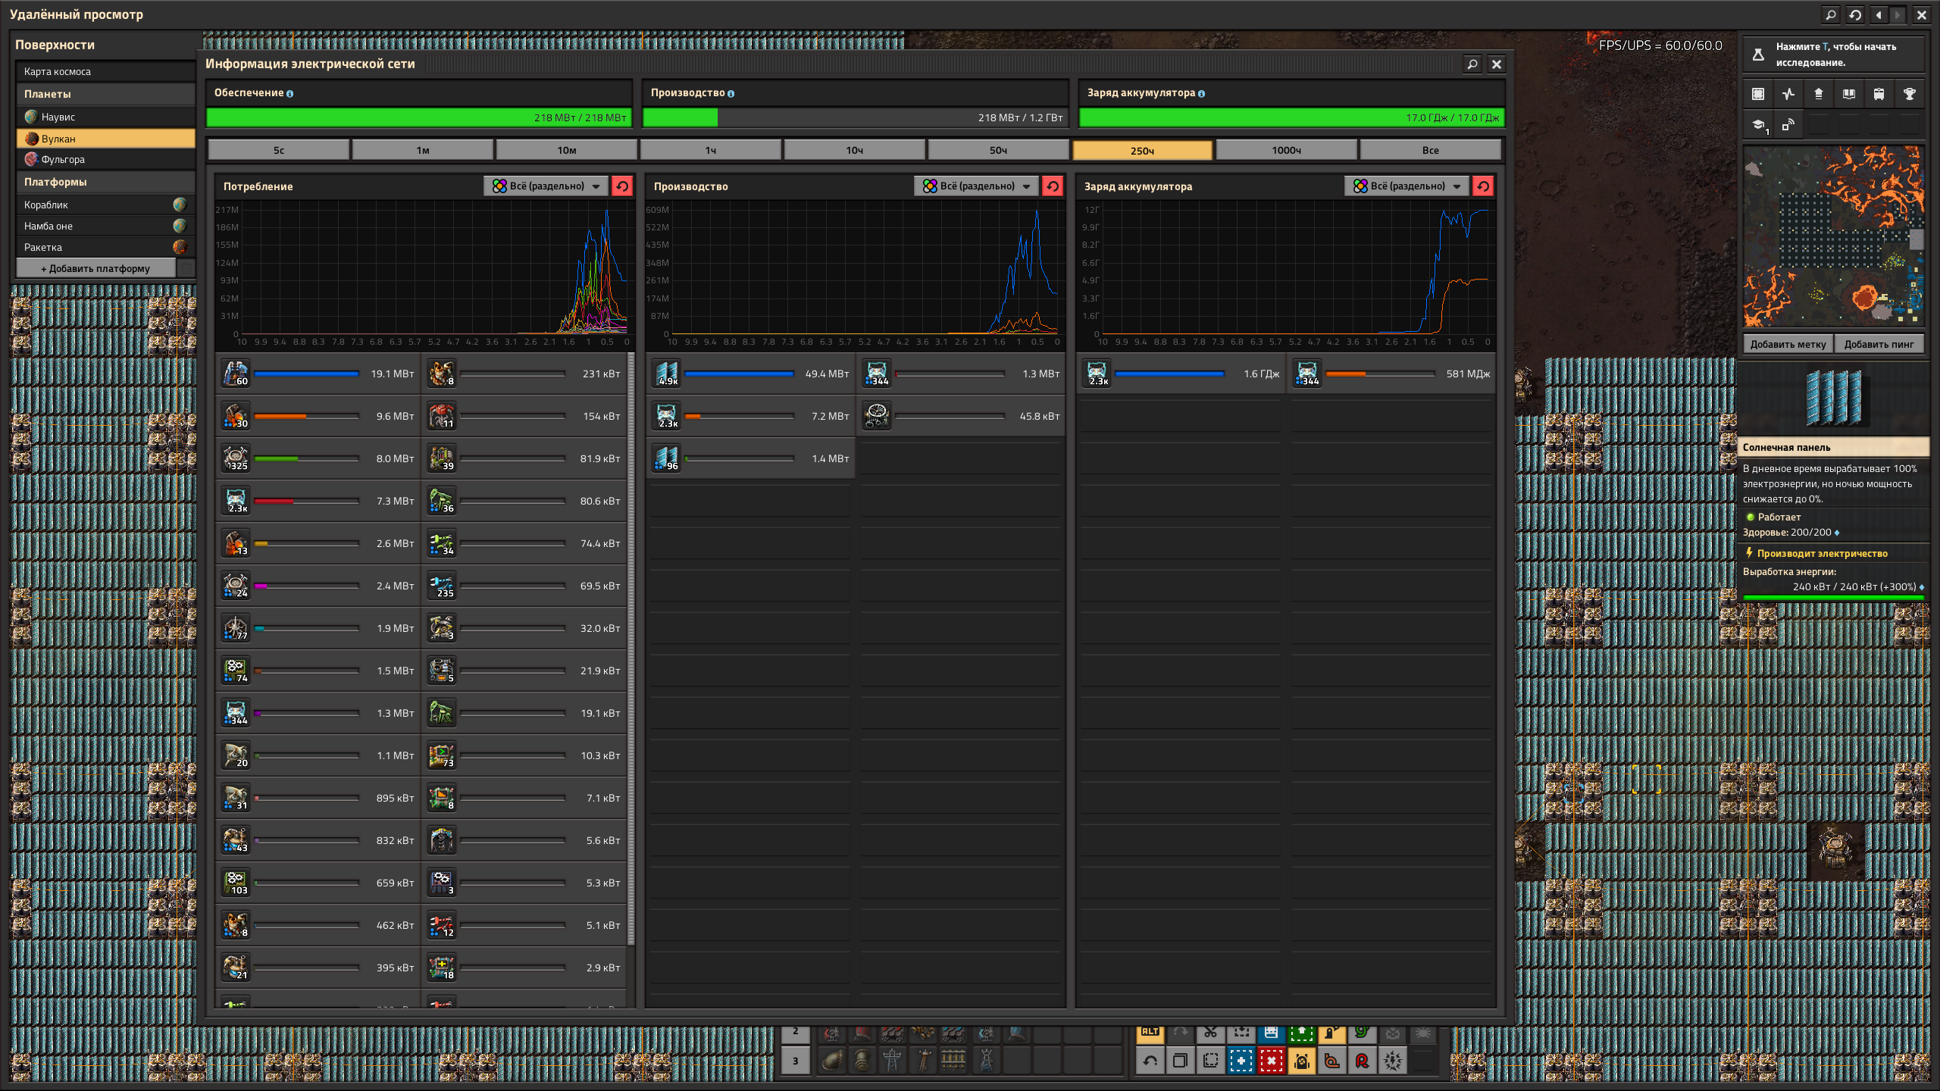Open the Заряд аккумулятора graph filter dropdown
Viewport: 1940px width, 1091px height.
(1406, 186)
